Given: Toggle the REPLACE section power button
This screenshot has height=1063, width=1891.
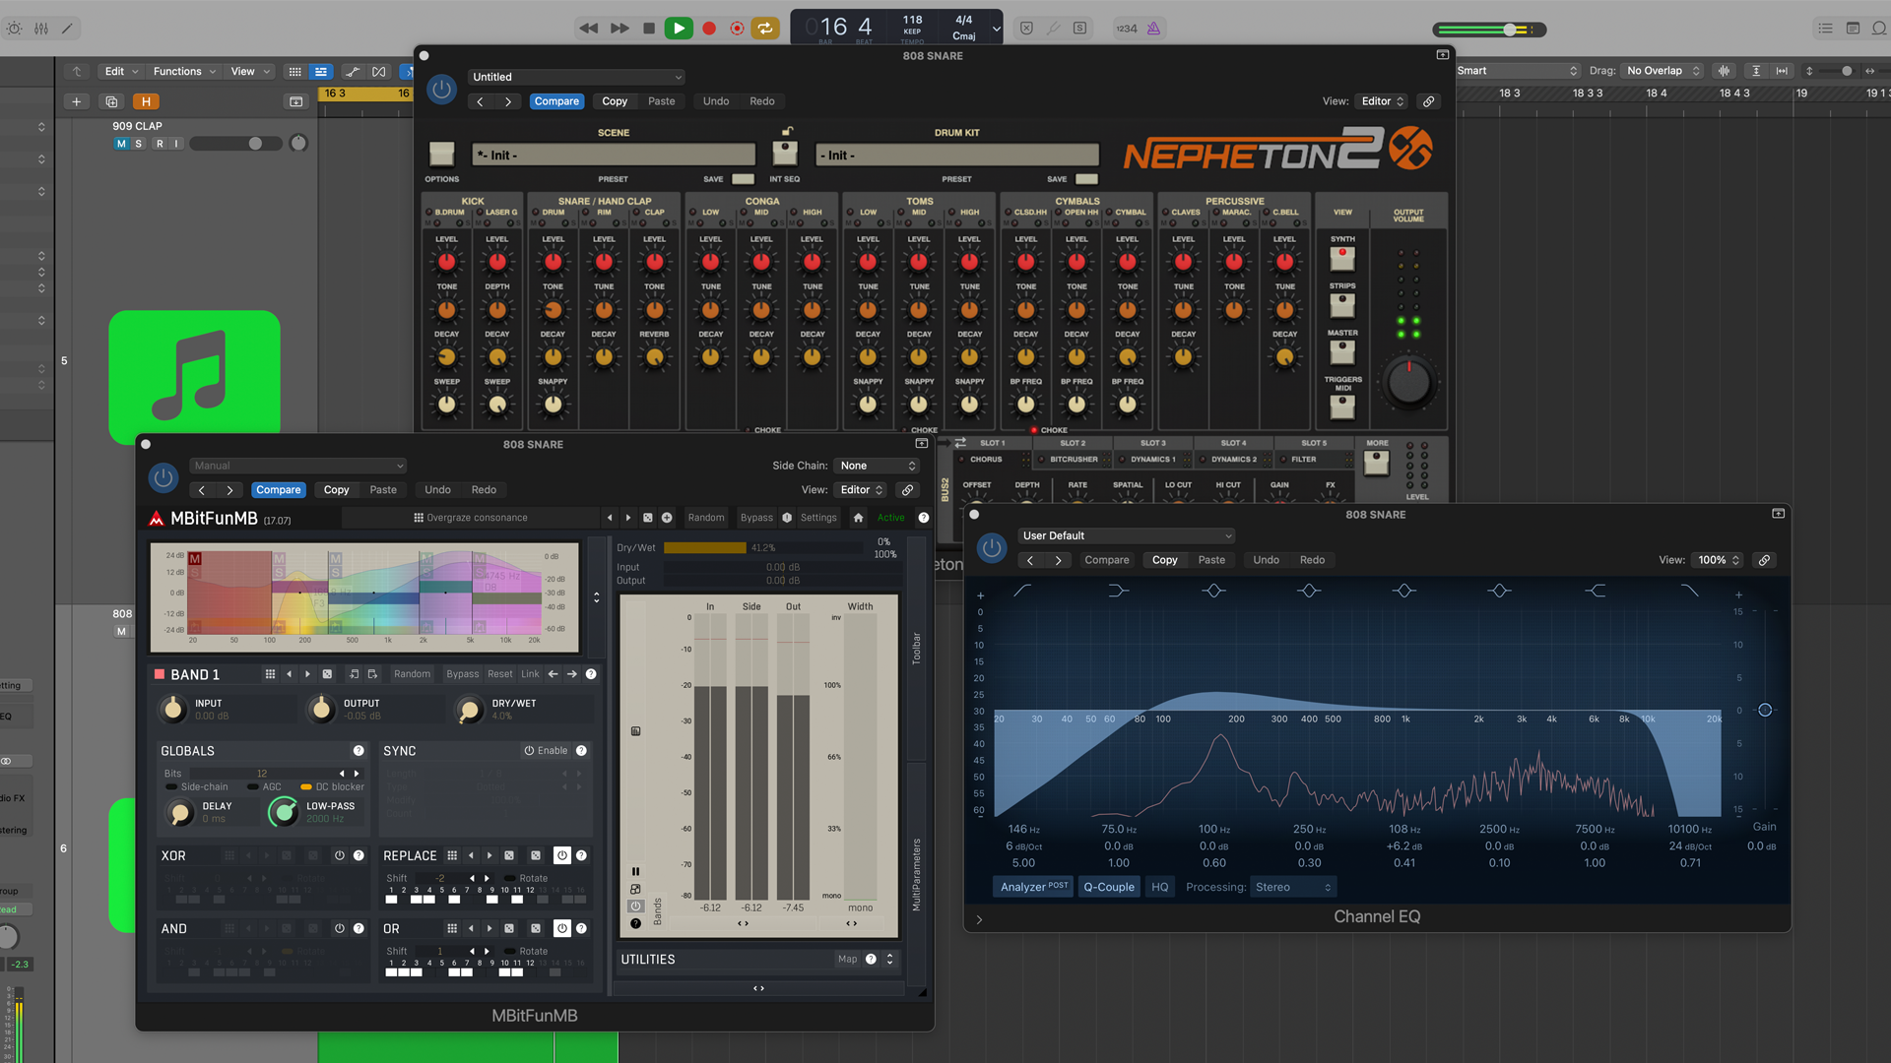Looking at the screenshot, I should (562, 855).
